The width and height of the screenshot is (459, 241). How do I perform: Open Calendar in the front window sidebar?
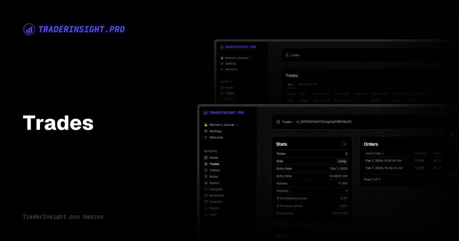tap(213, 202)
